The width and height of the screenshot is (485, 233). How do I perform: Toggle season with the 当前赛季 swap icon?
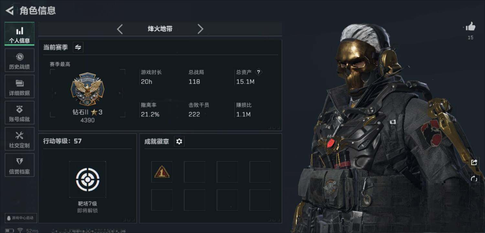[78, 47]
